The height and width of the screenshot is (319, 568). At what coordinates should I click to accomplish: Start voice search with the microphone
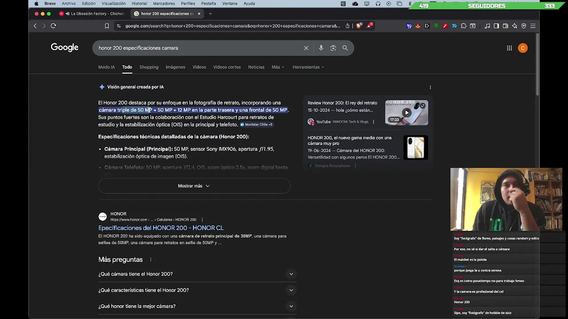pos(321,48)
